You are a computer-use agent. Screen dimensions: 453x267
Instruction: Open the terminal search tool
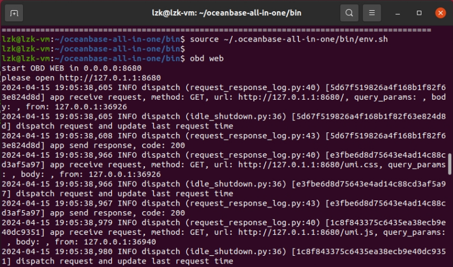tap(349, 13)
